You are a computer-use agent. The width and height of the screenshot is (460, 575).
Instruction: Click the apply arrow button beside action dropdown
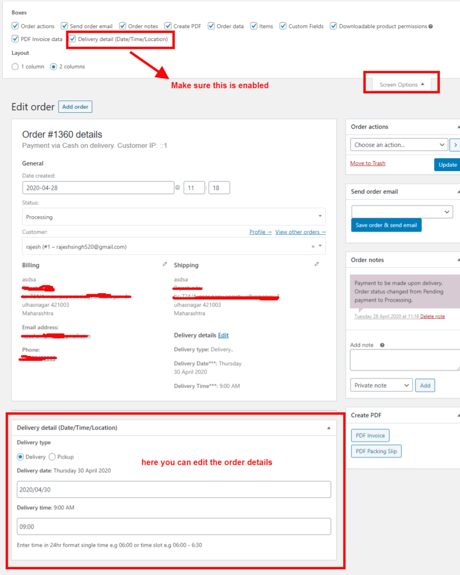click(x=455, y=145)
